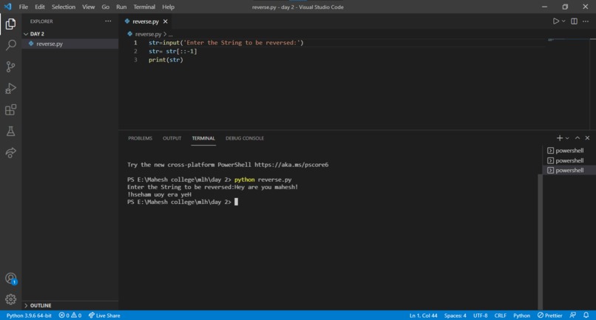596x320 pixels.
Task: Open Explorer views and more actions ellipsis
Action: pos(108,21)
